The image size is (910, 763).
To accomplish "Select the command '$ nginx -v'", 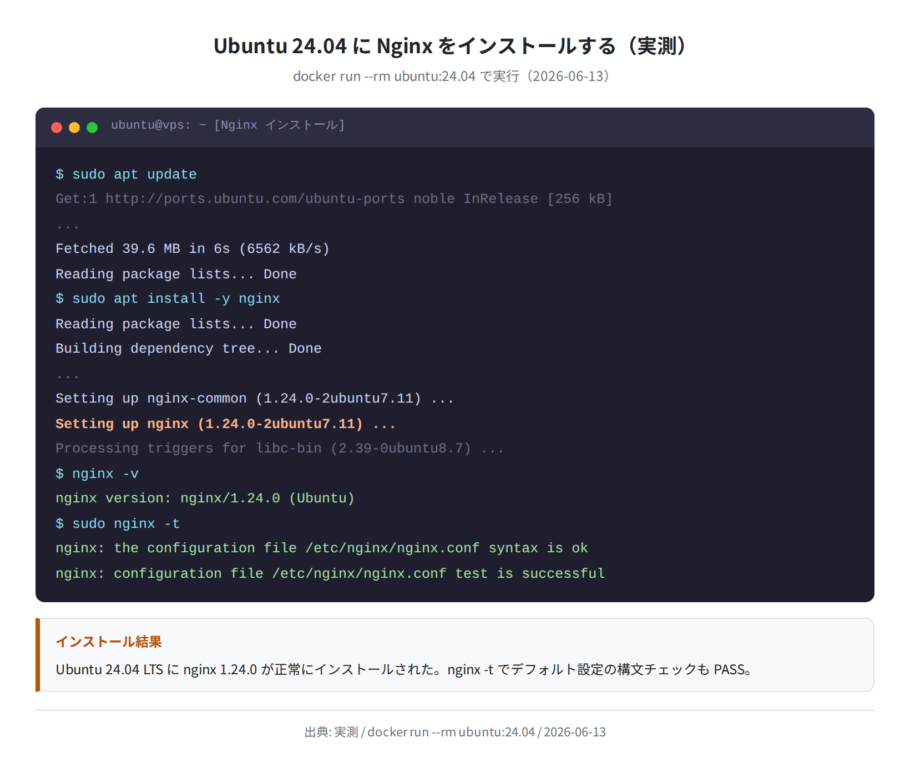I will pos(97,474).
